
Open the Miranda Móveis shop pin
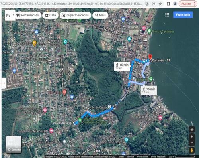coord(37,32)
